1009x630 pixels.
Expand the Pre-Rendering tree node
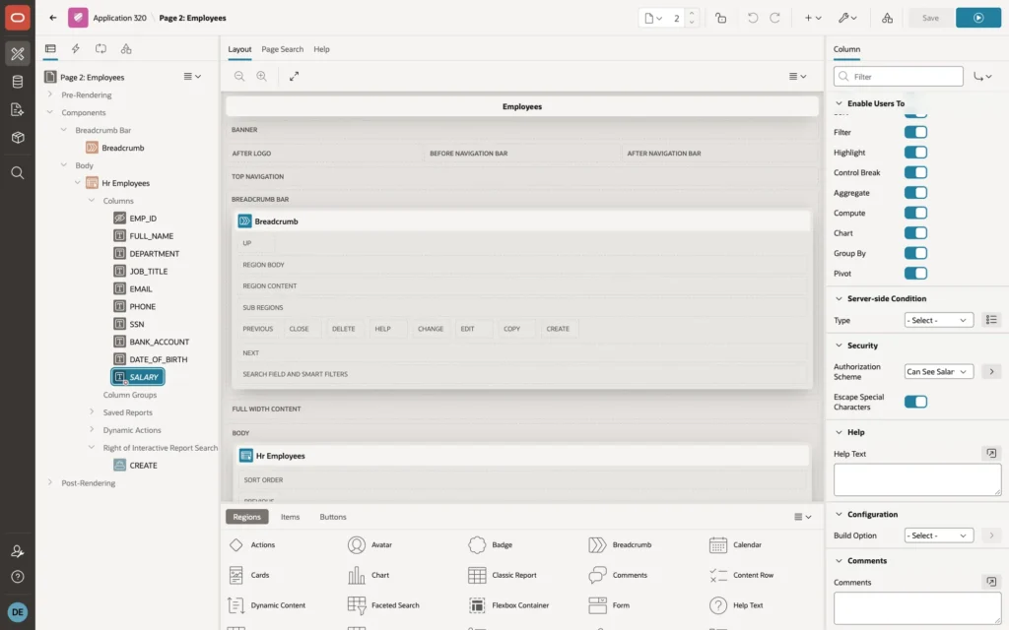pyautogui.click(x=50, y=94)
